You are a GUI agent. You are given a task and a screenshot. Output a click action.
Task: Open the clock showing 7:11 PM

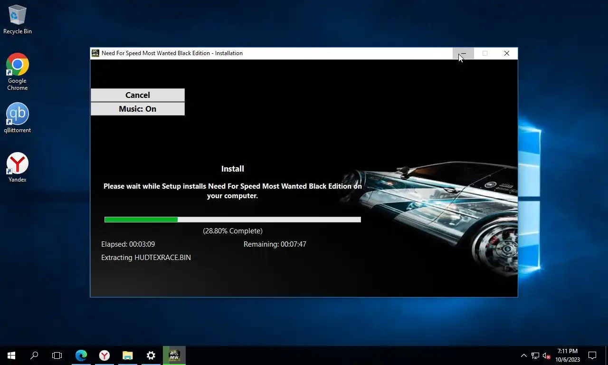568,355
